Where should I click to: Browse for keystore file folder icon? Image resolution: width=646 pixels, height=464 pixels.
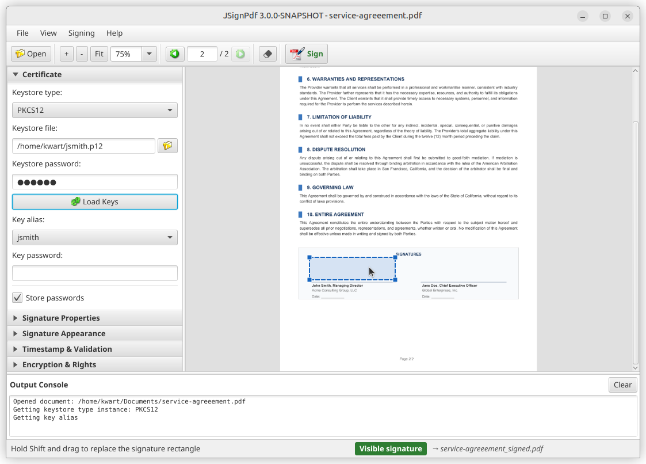[167, 146]
